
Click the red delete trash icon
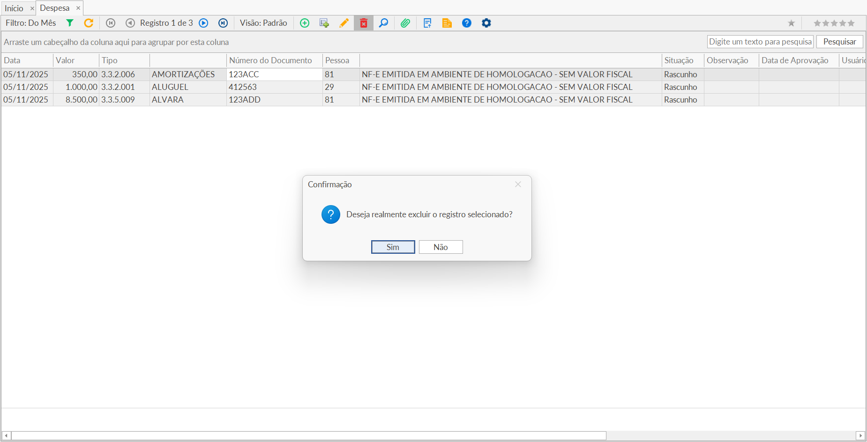click(x=364, y=23)
